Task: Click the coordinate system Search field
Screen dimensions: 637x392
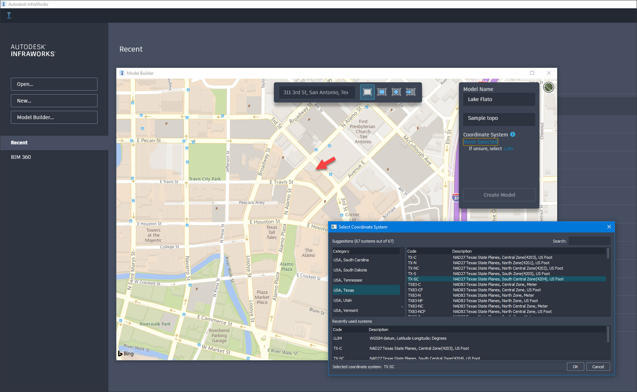Action: pyautogui.click(x=589, y=241)
